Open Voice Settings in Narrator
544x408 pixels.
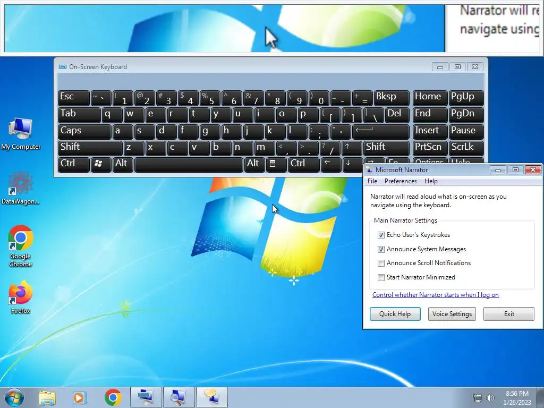click(452, 314)
